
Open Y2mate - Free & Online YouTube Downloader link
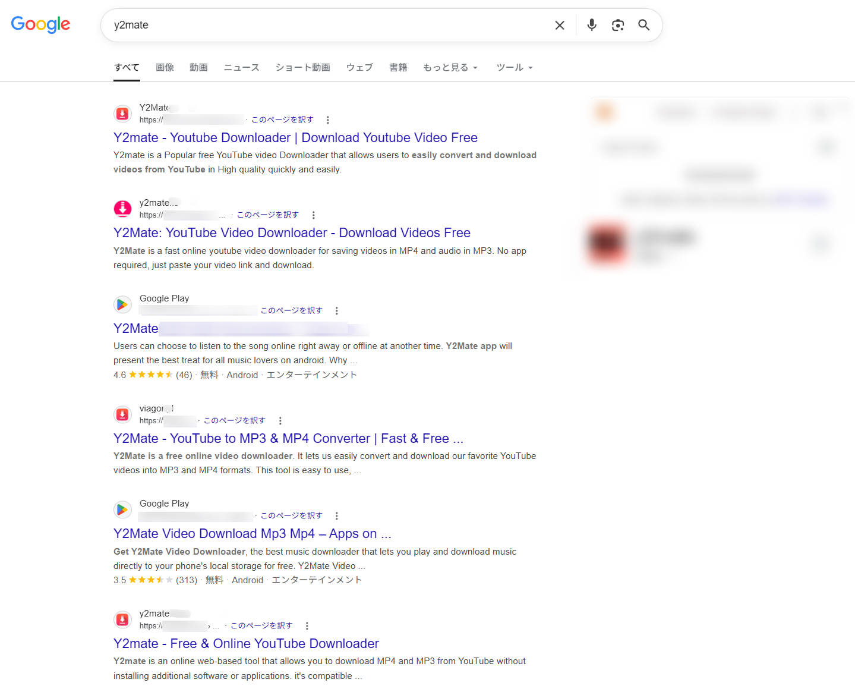(246, 643)
